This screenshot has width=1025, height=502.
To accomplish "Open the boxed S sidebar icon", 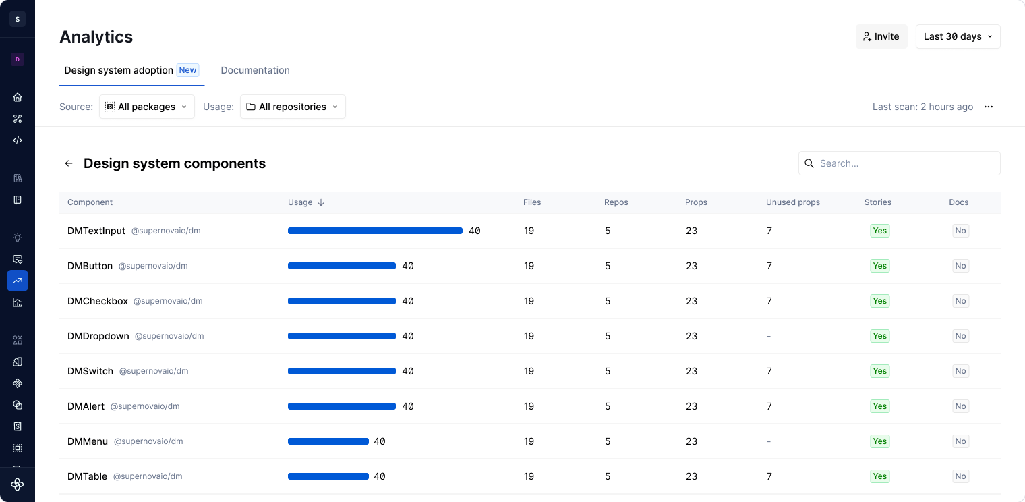I will coord(18,426).
